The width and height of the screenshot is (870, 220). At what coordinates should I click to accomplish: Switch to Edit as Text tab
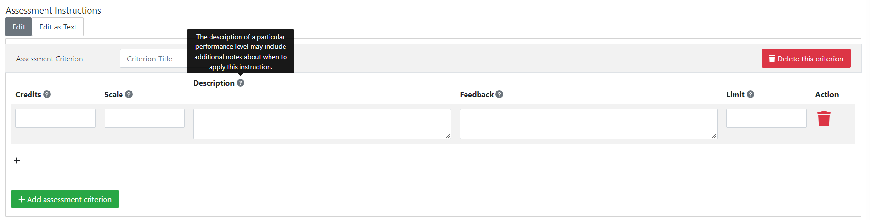[58, 27]
